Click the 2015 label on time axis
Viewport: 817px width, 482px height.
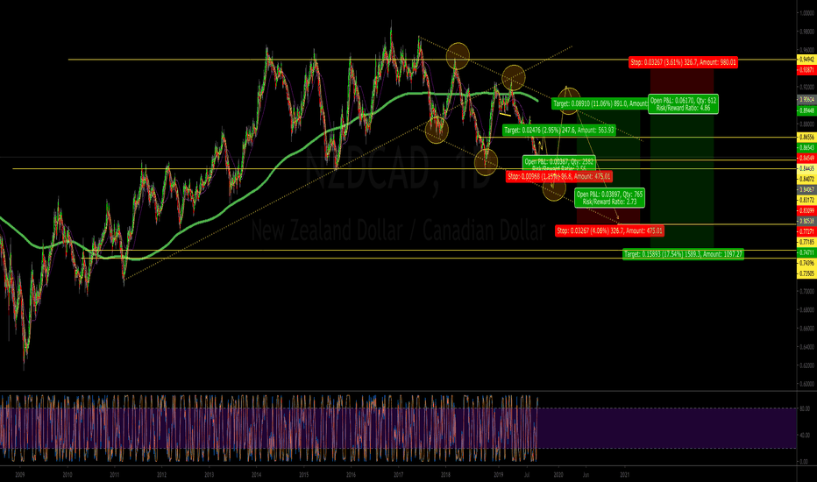pos(304,475)
